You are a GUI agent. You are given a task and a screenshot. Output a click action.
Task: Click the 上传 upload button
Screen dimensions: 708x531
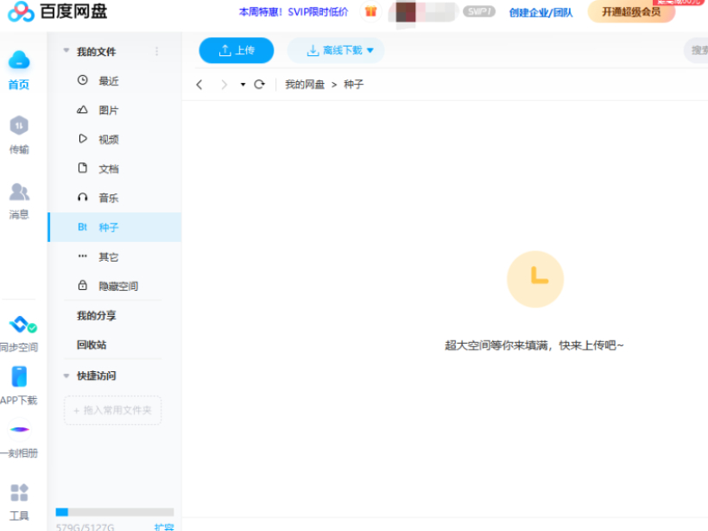click(237, 50)
